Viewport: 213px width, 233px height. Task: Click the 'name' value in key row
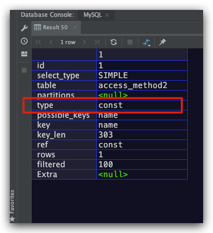click(x=142, y=125)
